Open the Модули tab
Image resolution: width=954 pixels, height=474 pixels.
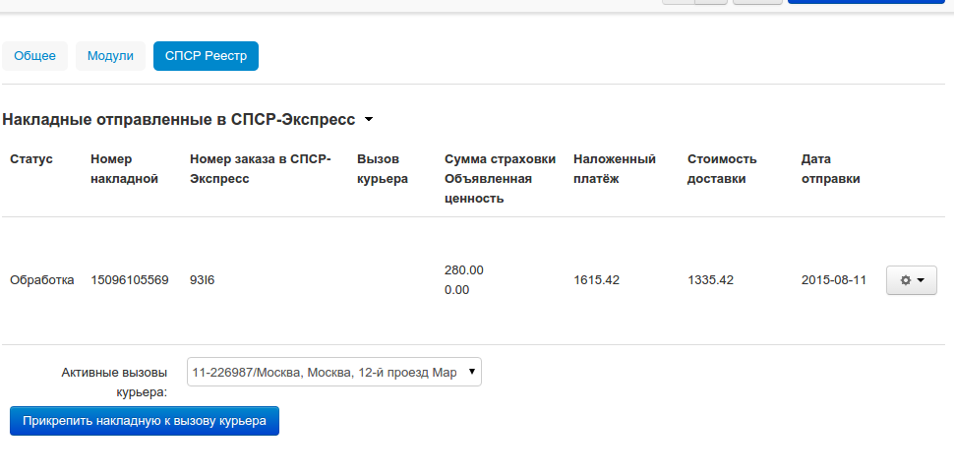tap(110, 56)
